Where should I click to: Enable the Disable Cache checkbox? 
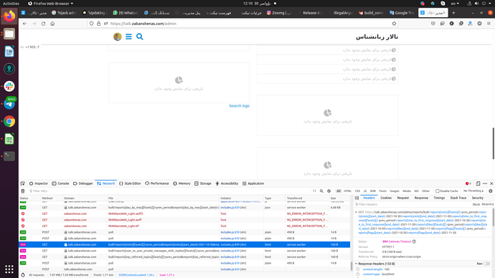click(437, 191)
